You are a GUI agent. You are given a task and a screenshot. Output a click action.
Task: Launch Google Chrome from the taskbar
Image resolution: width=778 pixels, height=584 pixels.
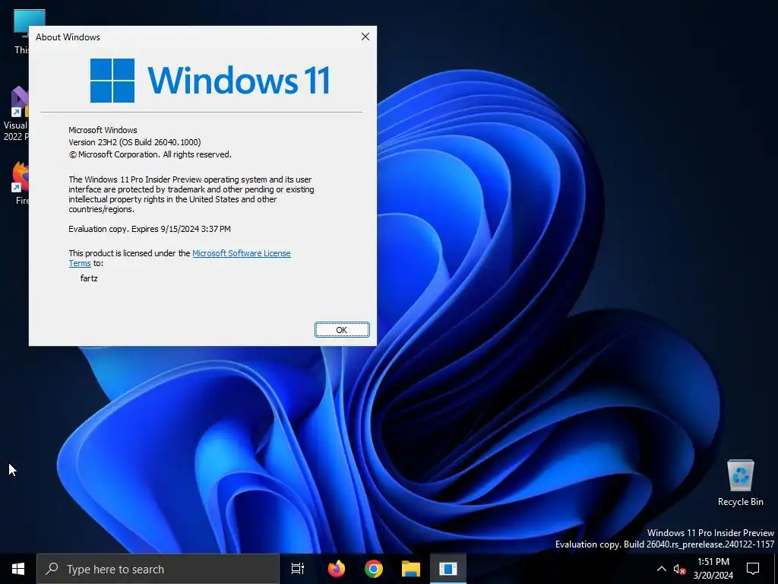374,569
